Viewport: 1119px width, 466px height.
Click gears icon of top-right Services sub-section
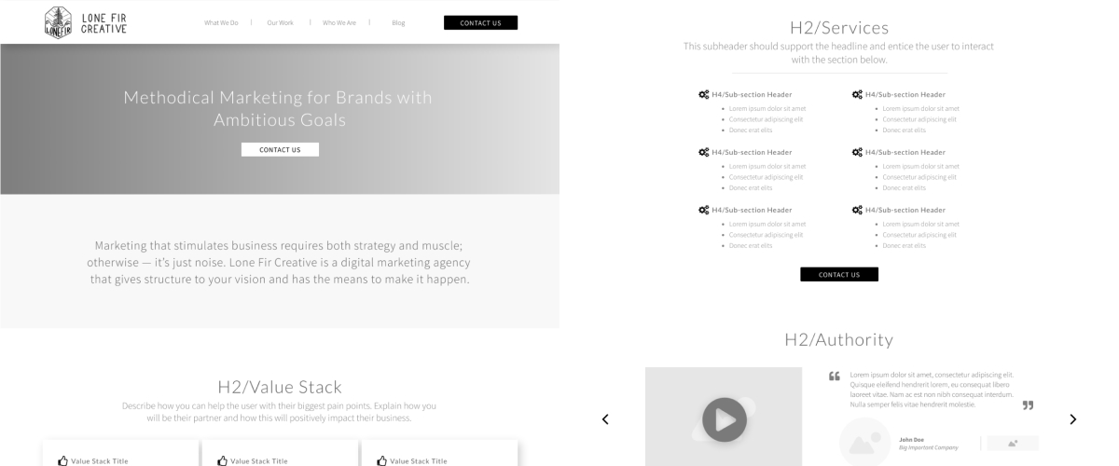[x=857, y=94]
